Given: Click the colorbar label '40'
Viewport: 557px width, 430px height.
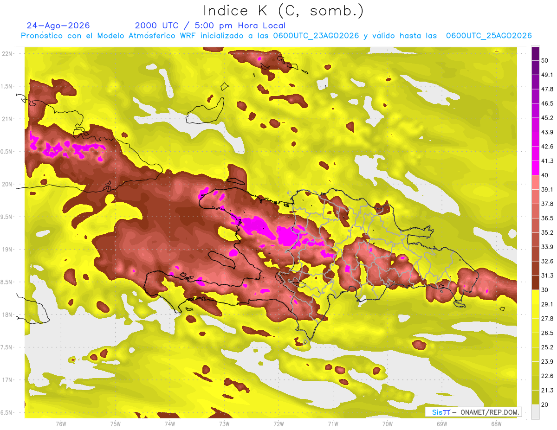Looking at the screenshot, I should tap(545, 175).
